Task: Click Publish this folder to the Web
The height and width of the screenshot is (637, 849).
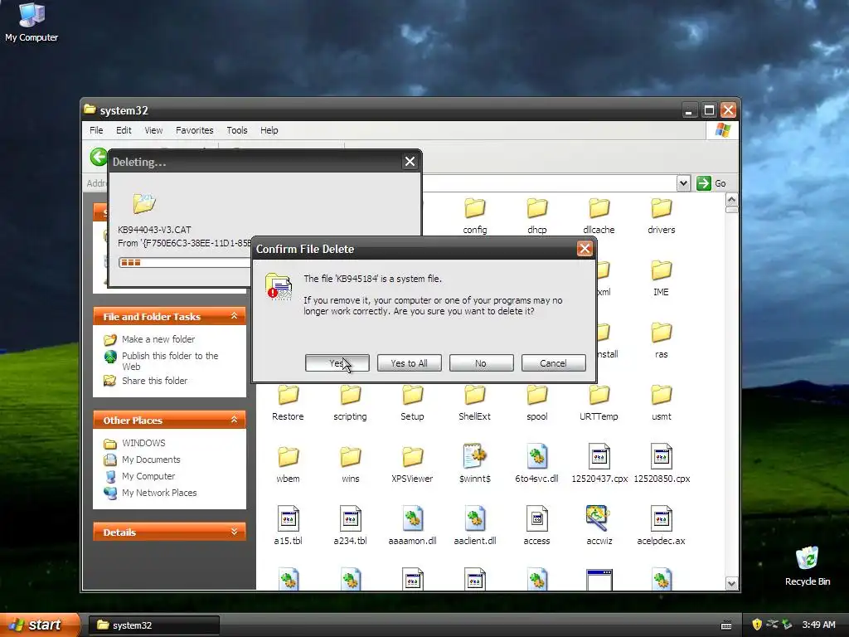Action: click(170, 361)
